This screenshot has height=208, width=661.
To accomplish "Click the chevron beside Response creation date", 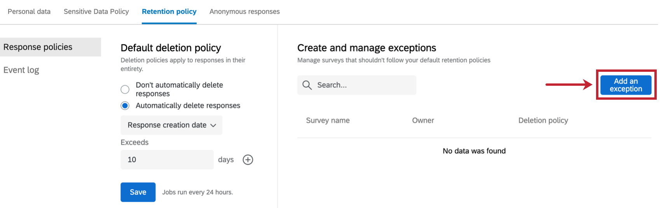I will tap(213, 125).
